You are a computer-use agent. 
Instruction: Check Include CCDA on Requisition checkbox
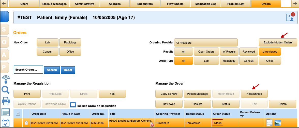click(x=73, y=105)
